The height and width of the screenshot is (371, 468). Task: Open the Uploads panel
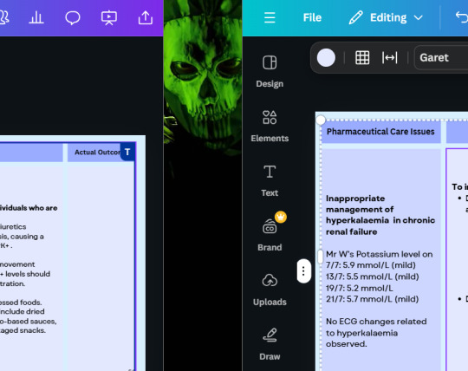click(270, 290)
